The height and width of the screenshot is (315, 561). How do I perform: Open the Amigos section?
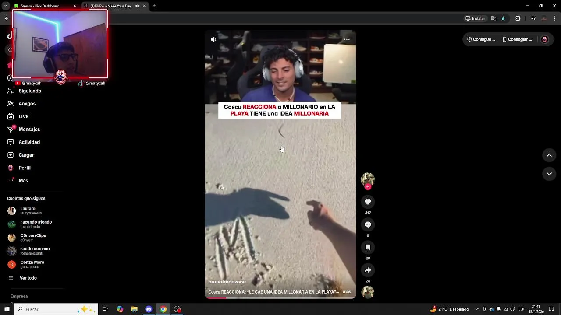(x=21, y=104)
